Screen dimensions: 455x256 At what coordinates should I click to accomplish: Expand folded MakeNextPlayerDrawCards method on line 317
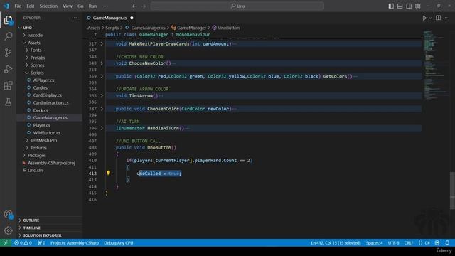click(102, 44)
